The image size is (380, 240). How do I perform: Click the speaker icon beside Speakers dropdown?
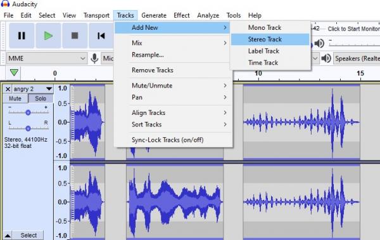click(x=326, y=58)
